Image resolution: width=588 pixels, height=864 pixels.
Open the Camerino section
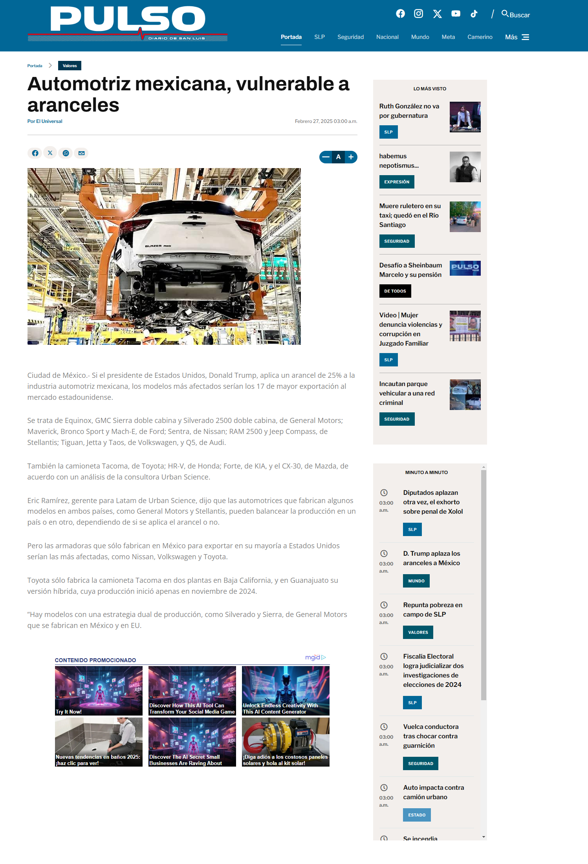[x=480, y=37]
